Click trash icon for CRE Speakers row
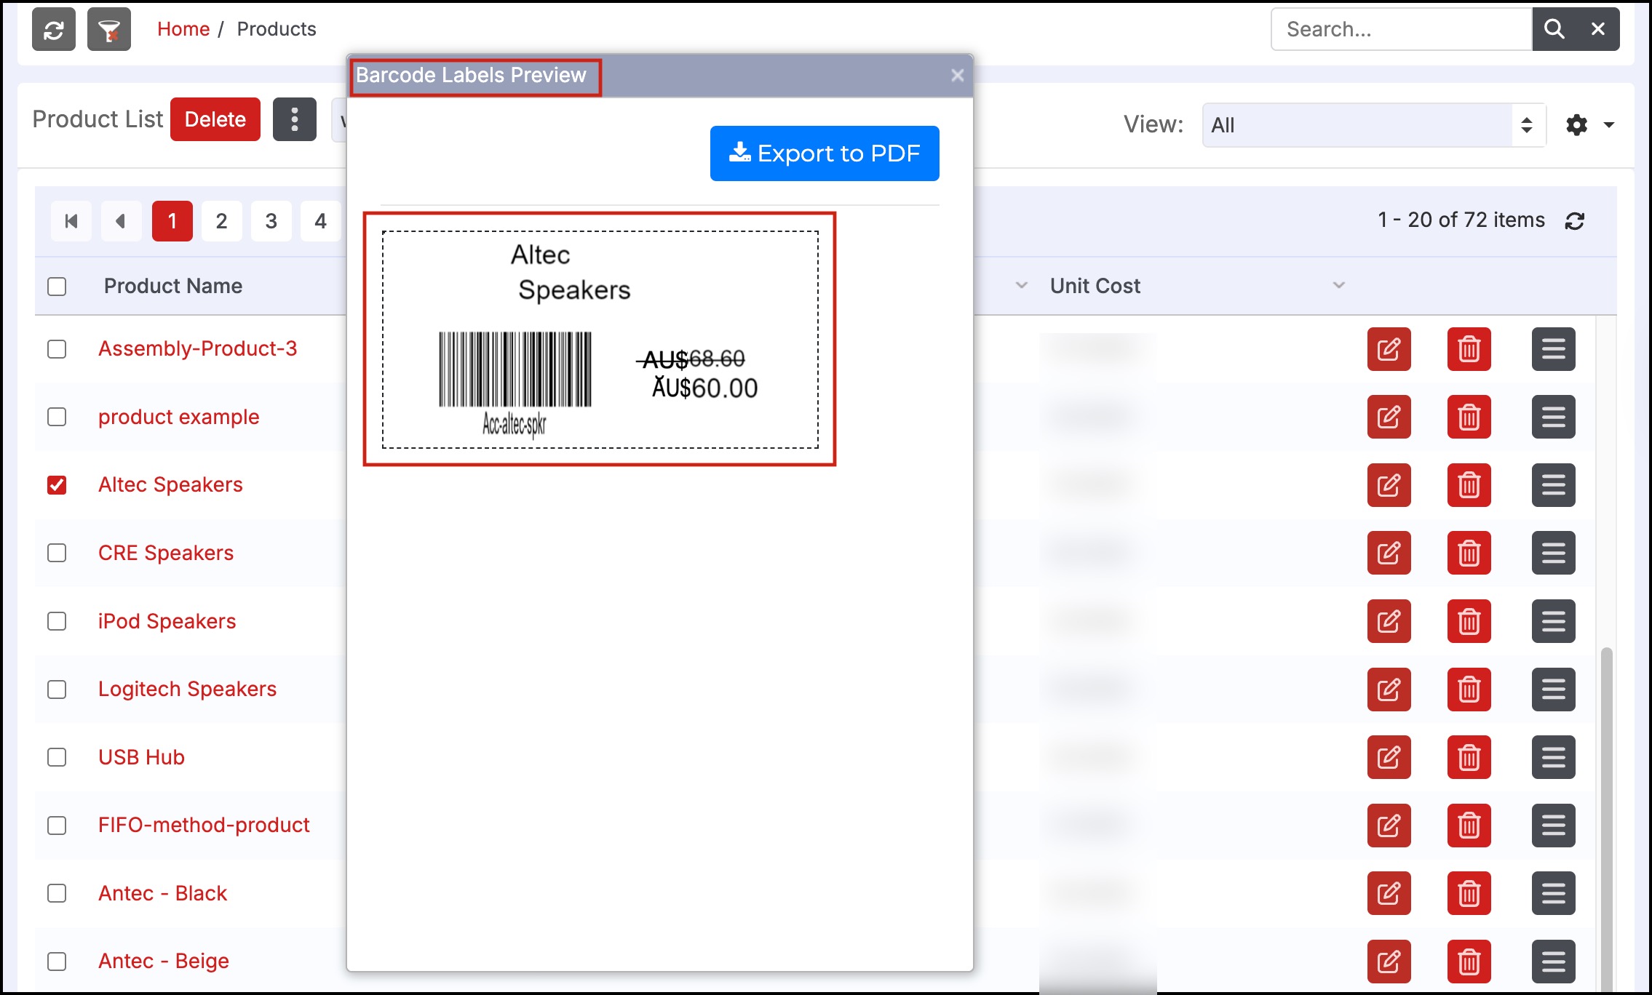The width and height of the screenshot is (1652, 995). (x=1469, y=554)
